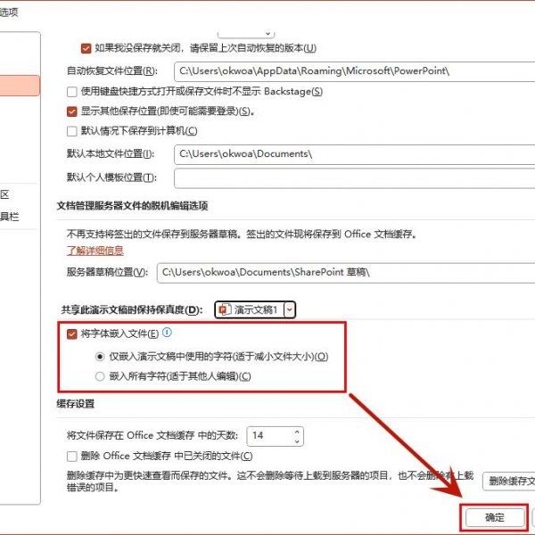Click the info icon beside 将字体嵌入文件

point(167,333)
